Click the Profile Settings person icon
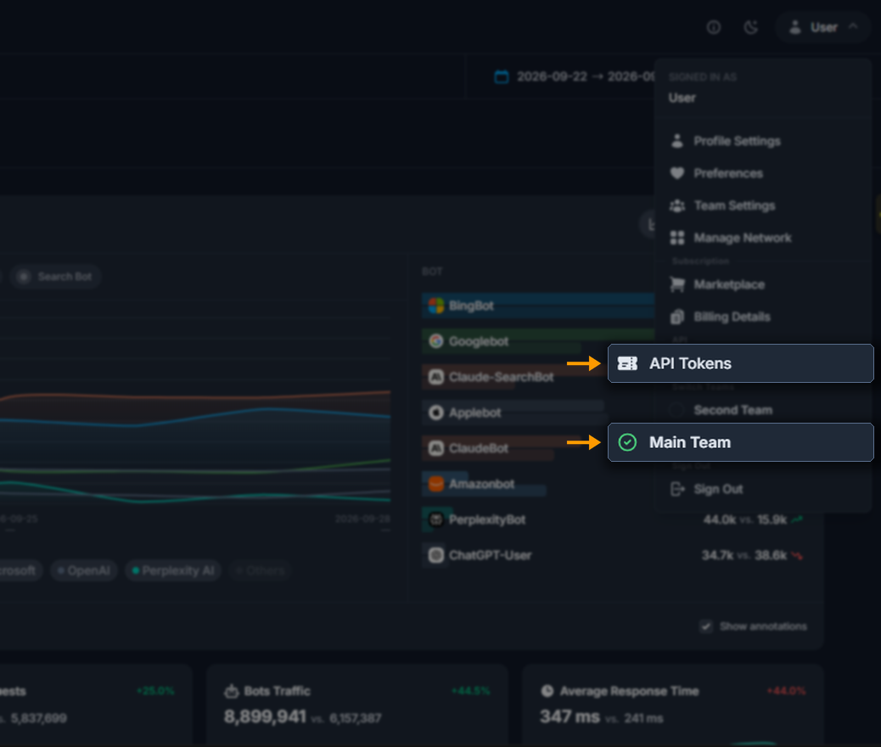Viewport: 881px width, 747px height. coord(677,141)
